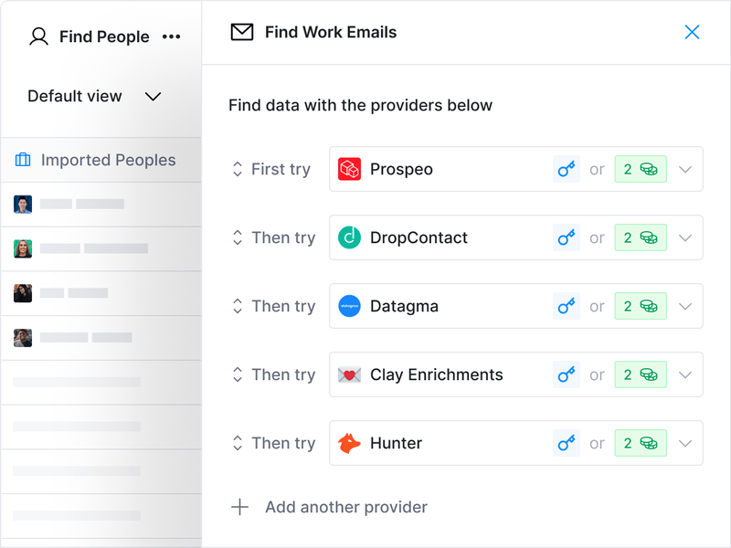Select the API key icon for Hunter
Screen dimensions: 731x548
(567, 443)
